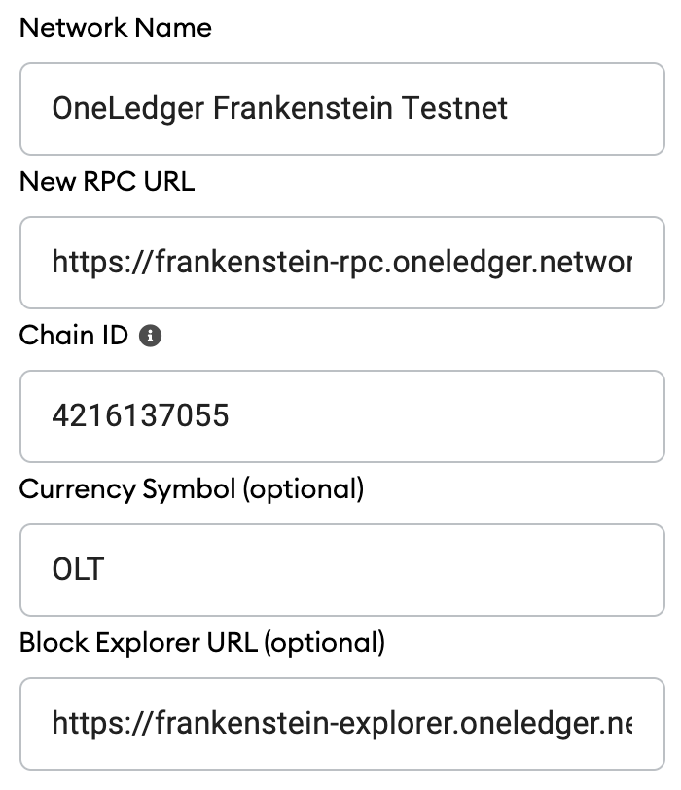681x790 pixels.
Task: Click "frankenstein-explorer" in the explorer URL
Action: (282, 724)
